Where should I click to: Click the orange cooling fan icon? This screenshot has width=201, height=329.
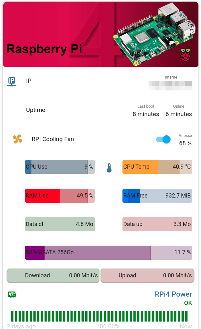tap(17, 139)
